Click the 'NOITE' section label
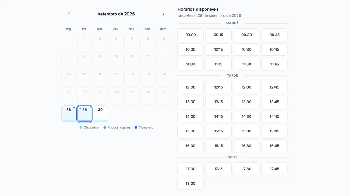The height and width of the screenshot is (196, 349). click(232, 157)
